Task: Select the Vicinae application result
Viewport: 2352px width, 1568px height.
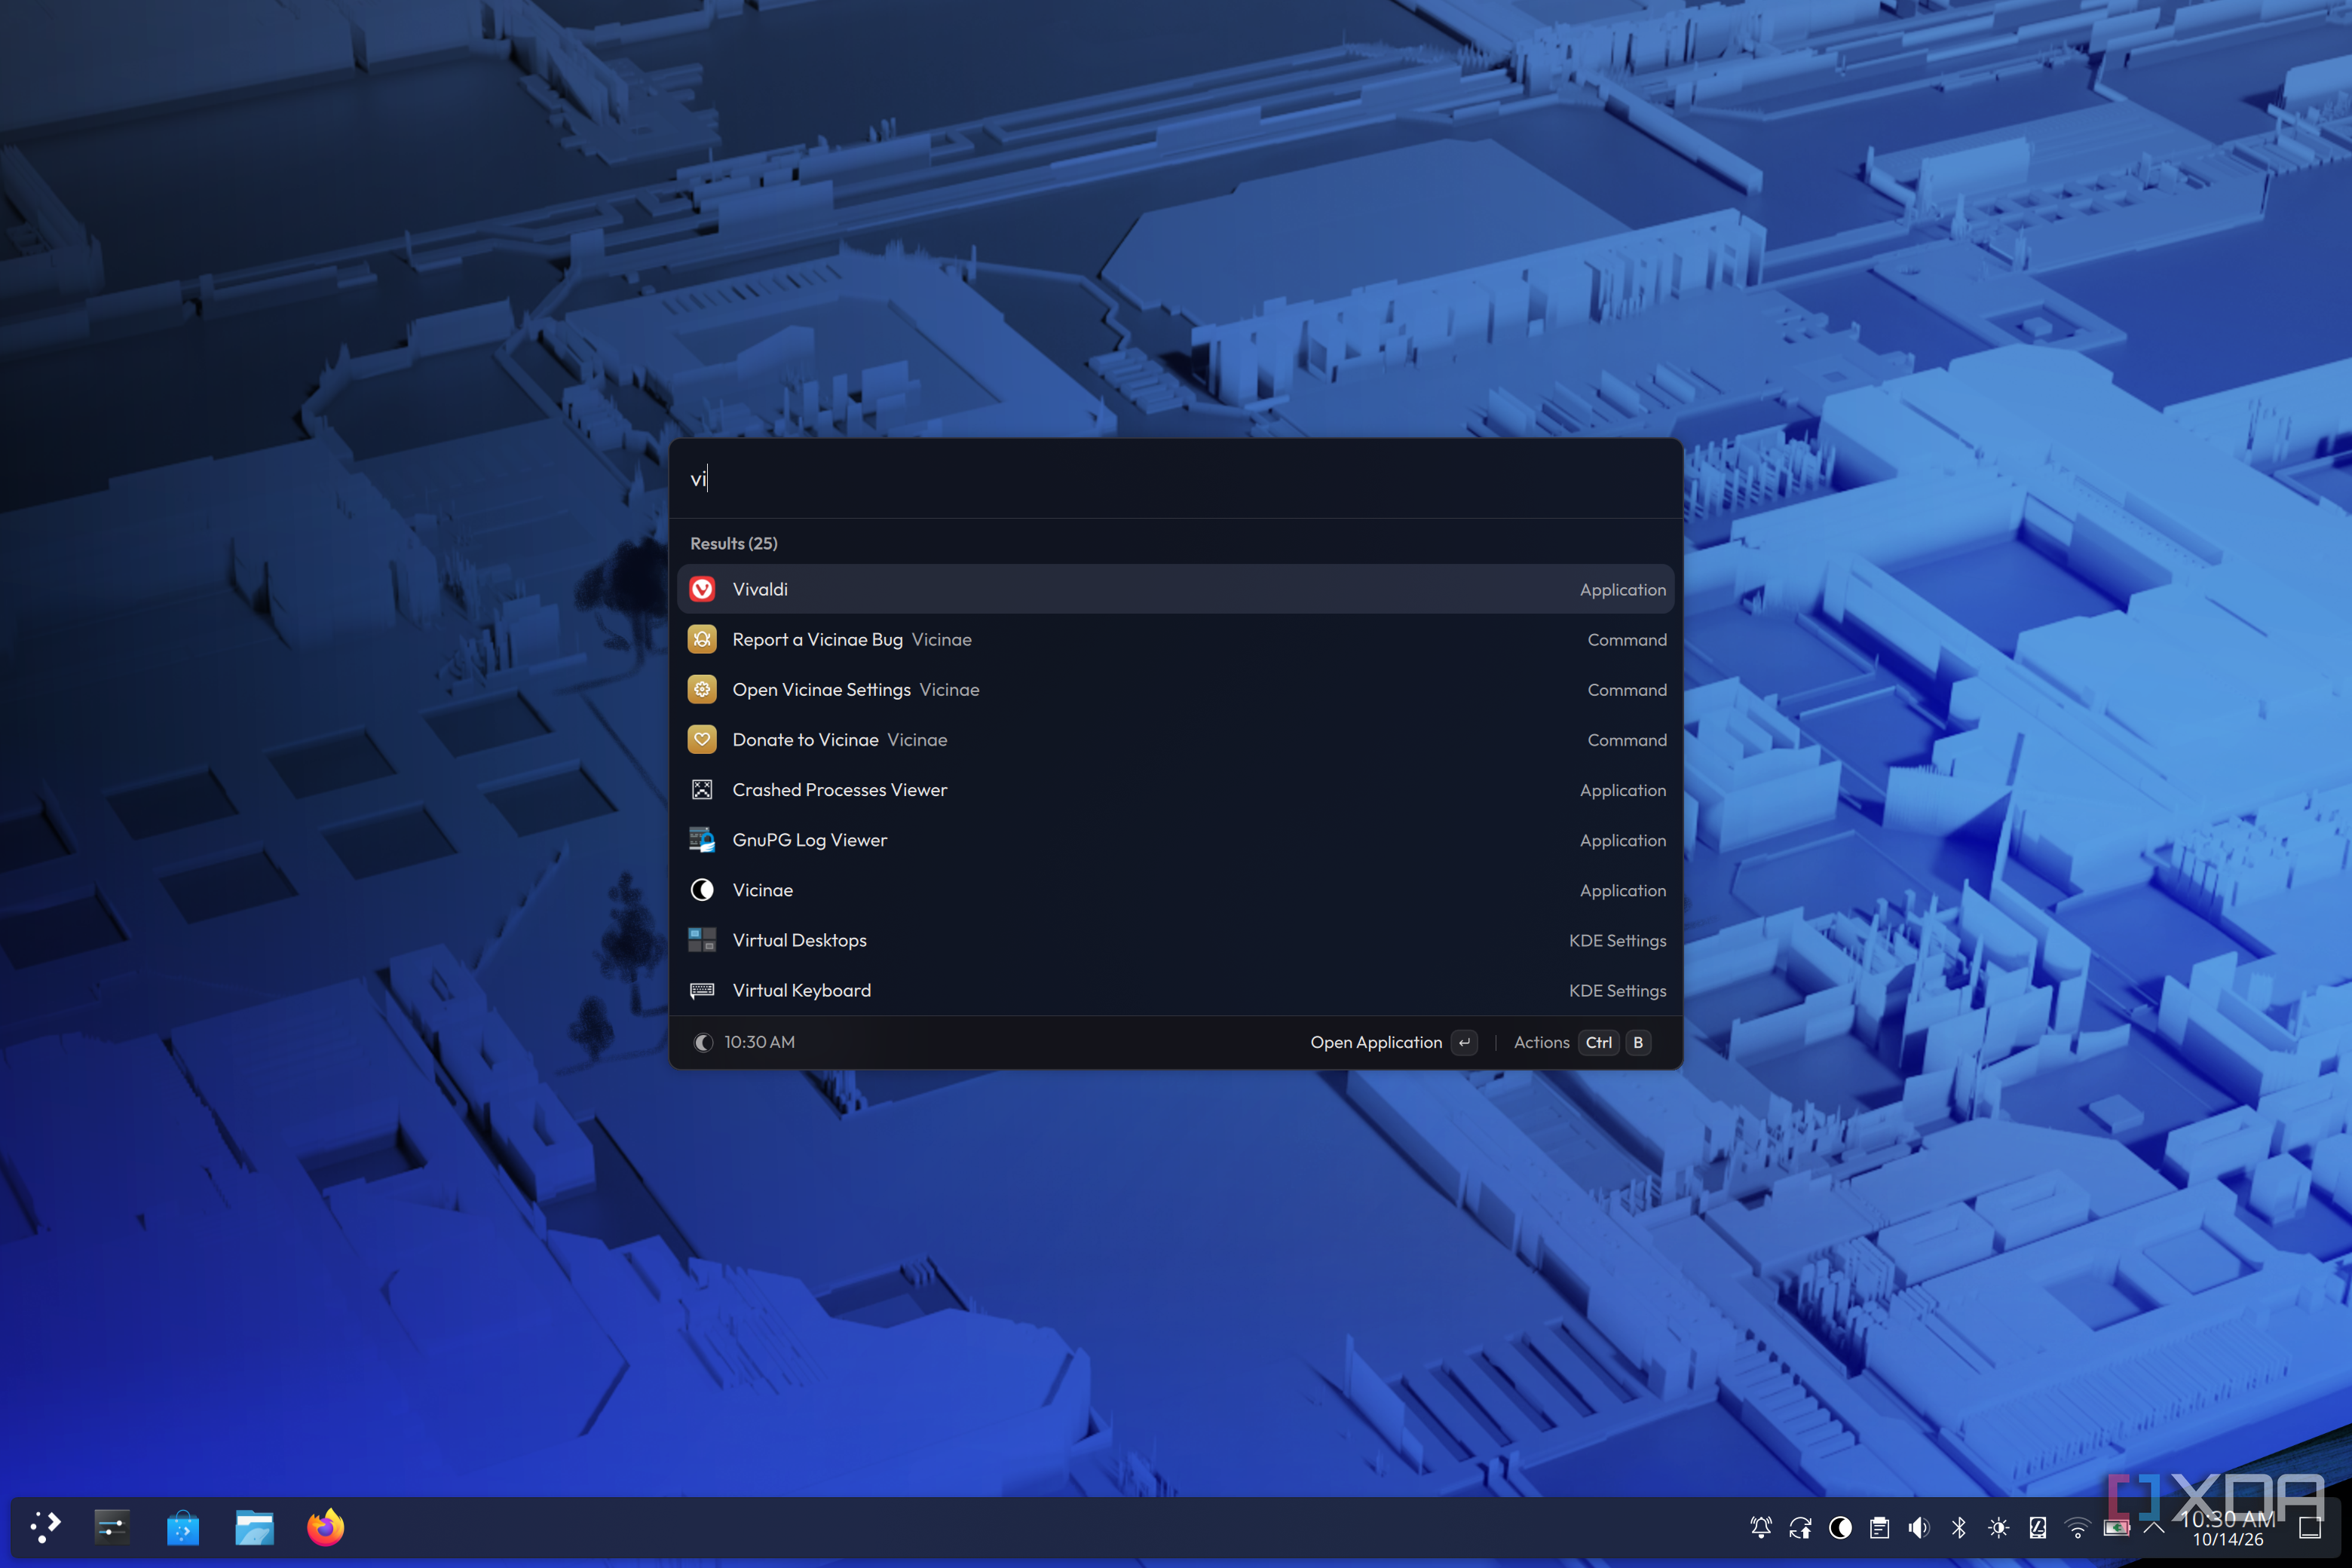Action: [1176, 889]
